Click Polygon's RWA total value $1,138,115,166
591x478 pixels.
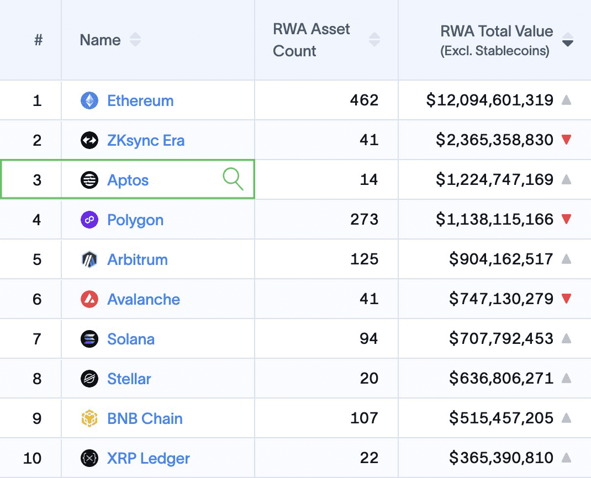tap(494, 220)
